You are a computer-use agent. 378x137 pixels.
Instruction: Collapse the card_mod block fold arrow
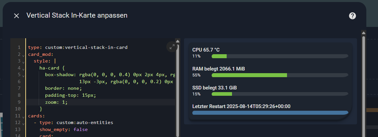pos(23,55)
